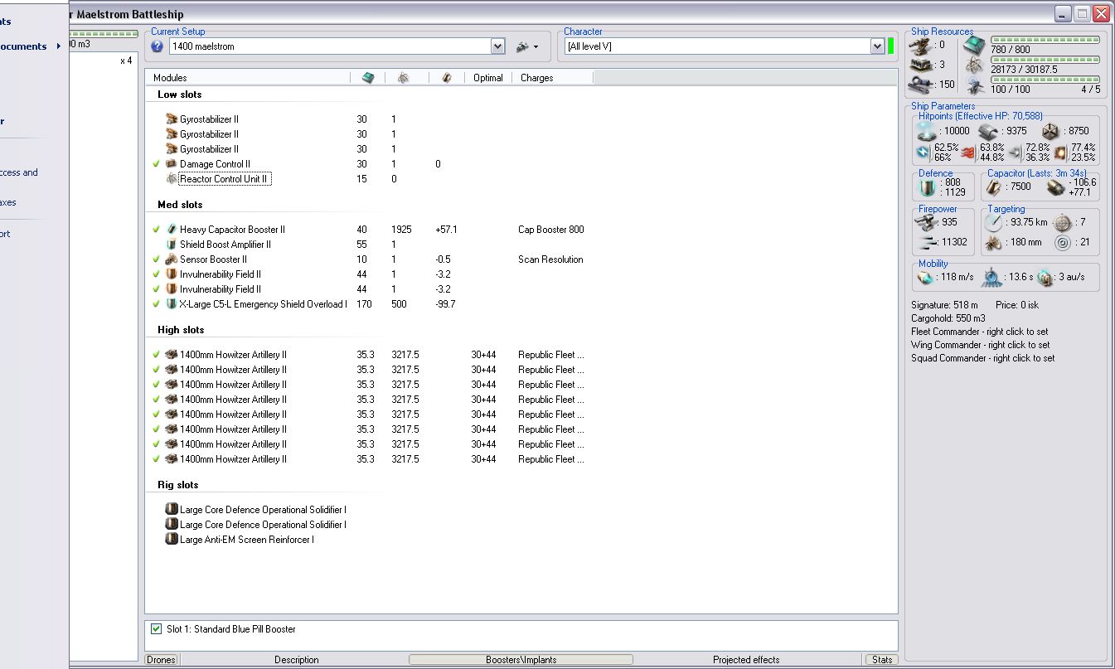The width and height of the screenshot is (1115, 669).
Task: Click the powergrid usage bar above 28173 / 30187.5
Action: 1045,60
